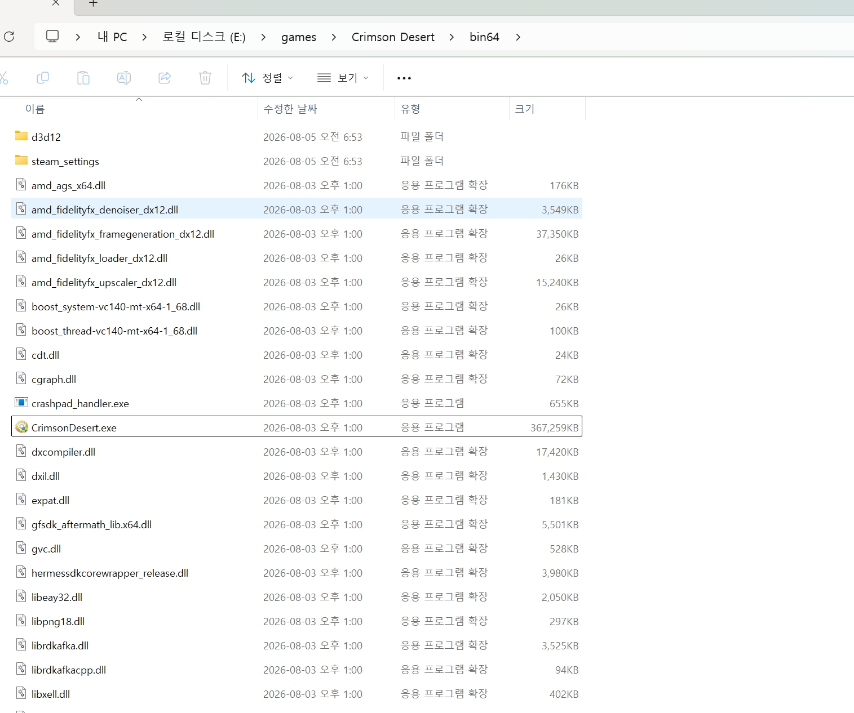Go to games breadcrumb folder
854x713 pixels.
coord(299,37)
